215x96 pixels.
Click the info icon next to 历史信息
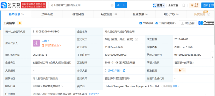(x=209, y=14)
